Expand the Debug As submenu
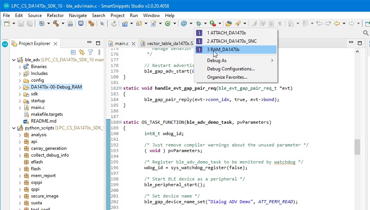370x210 pixels. (236, 60)
